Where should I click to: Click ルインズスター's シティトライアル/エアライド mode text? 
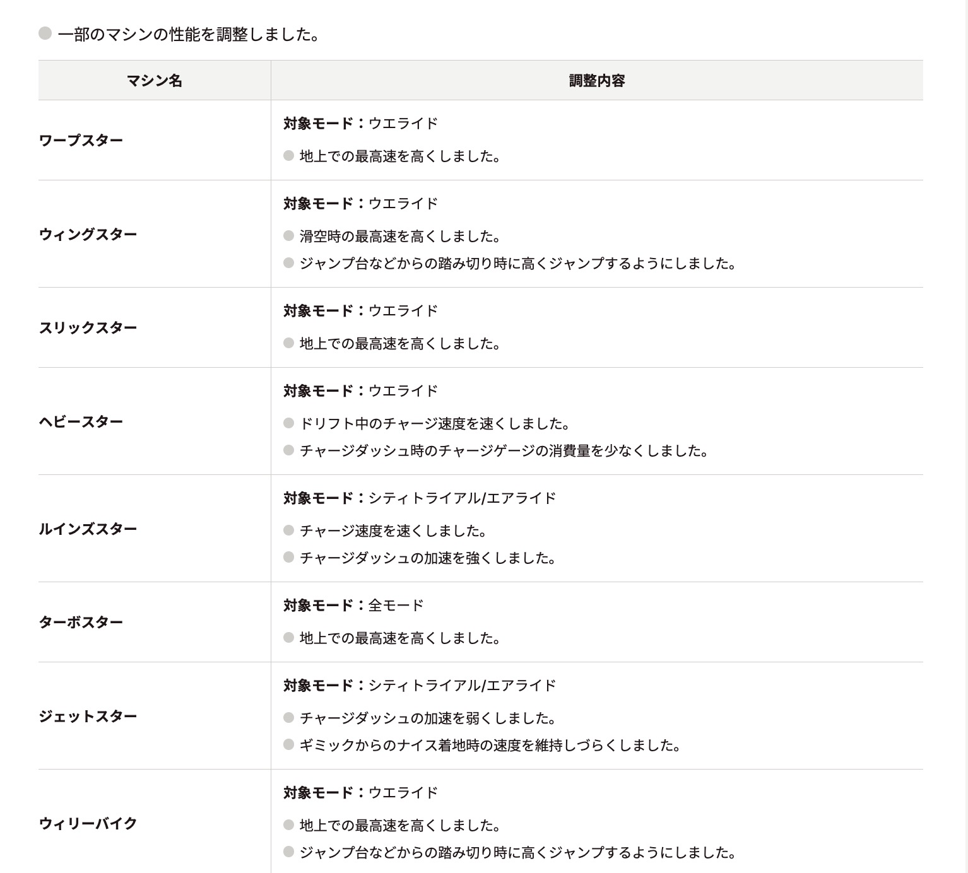pos(462,498)
